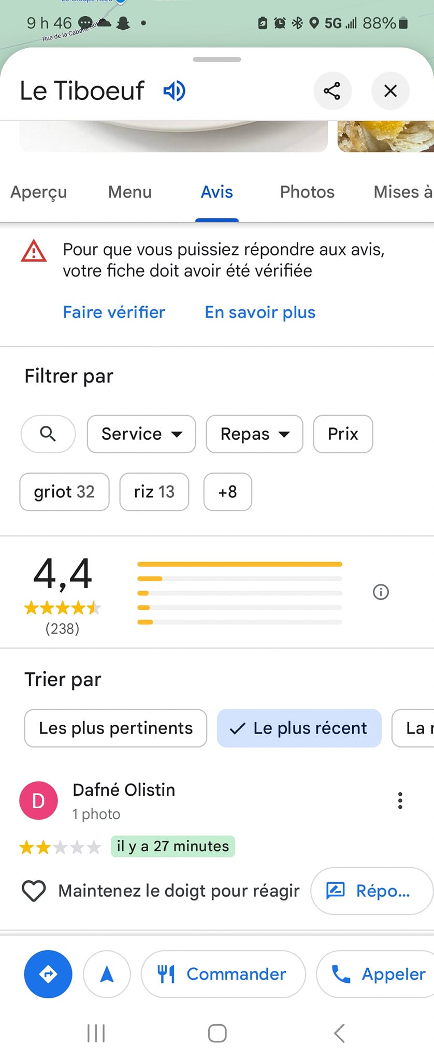
Task: Tap the 'Faire vérifier' link
Action: pos(114,312)
